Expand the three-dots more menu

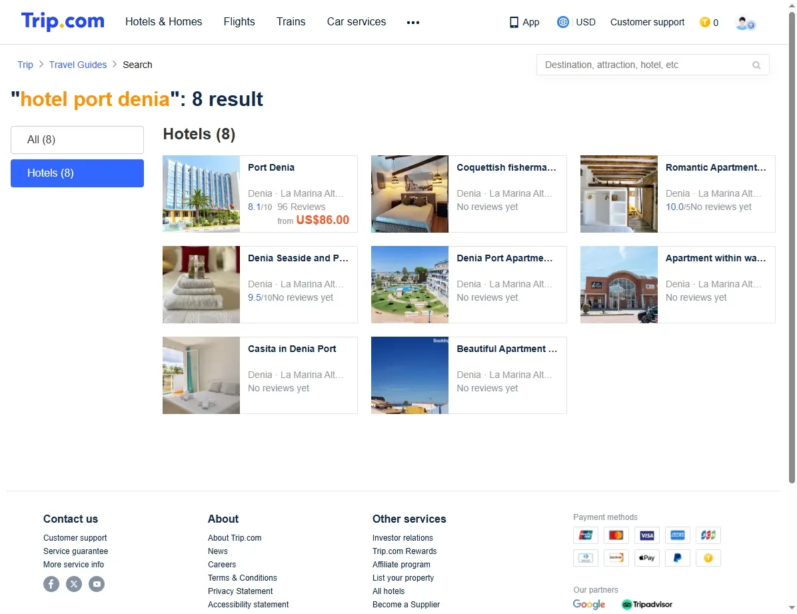413,23
